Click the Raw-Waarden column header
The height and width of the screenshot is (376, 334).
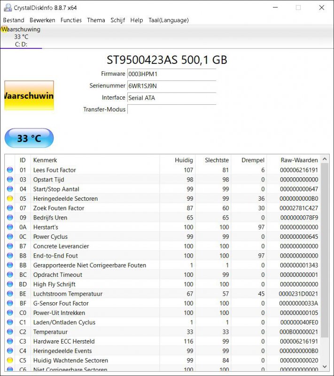click(299, 160)
